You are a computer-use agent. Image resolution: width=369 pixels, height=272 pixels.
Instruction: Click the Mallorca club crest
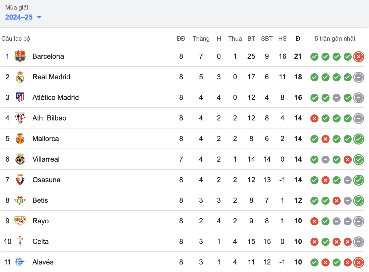(x=20, y=139)
